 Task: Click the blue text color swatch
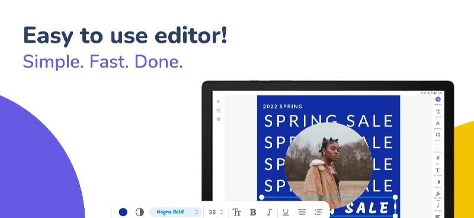coord(123,212)
